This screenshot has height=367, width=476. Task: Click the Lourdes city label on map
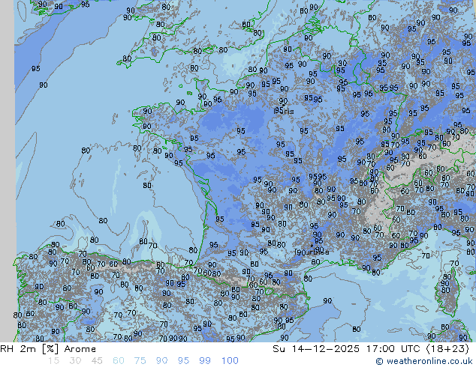click(x=312, y=252)
